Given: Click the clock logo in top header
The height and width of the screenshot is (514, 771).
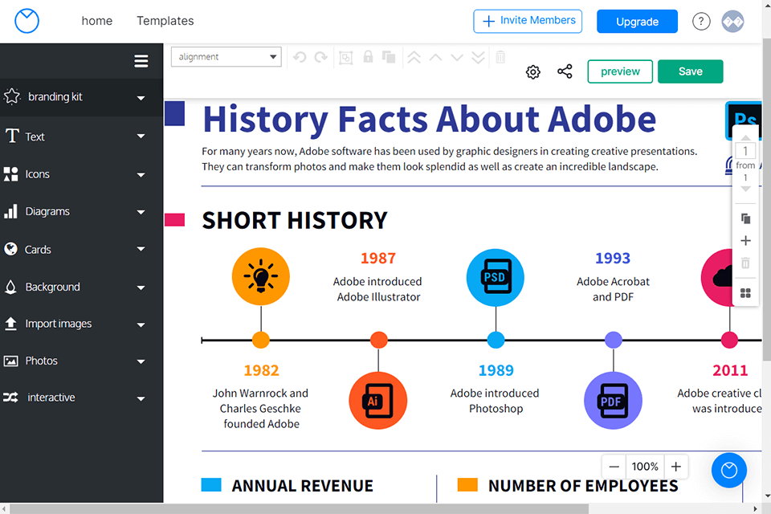Looking at the screenshot, I should click(x=27, y=21).
